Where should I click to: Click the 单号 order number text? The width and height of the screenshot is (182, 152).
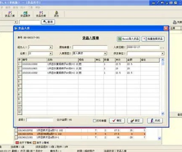29,38
